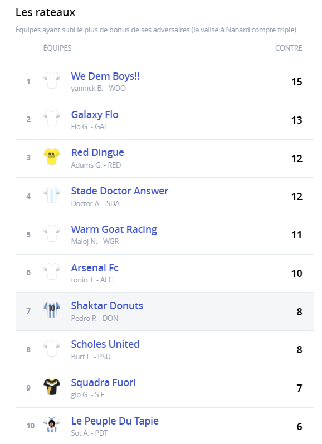Go to Stade Doctor Answer team
Image resolution: width=322 pixels, height=444 pixels.
120,191
